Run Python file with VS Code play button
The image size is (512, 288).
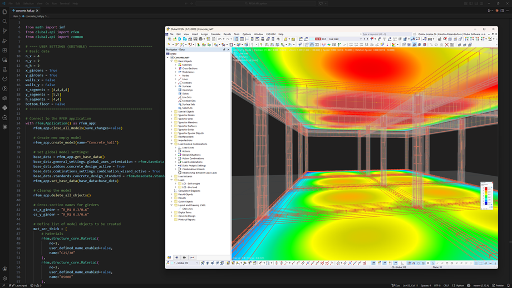tap(489, 11)
